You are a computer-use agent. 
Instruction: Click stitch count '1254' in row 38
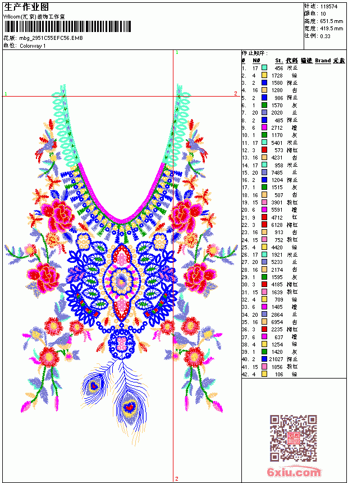[277, 344]
